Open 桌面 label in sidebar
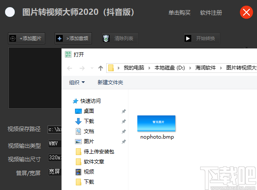The height and width of the screenshot is (190, 257). [89, 111]
